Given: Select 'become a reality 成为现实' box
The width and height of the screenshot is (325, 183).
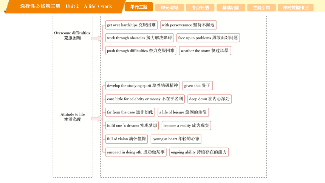Looking at the screenshot, I should click(186, 126).
